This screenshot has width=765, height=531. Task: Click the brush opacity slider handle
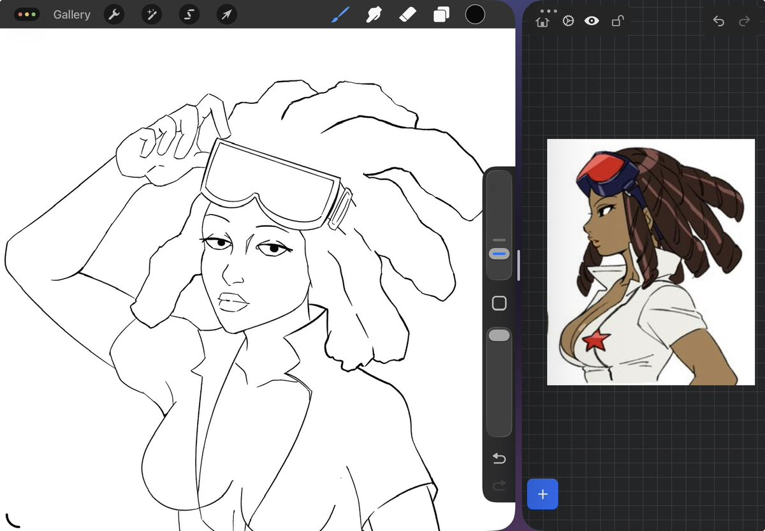coord(499,335)
